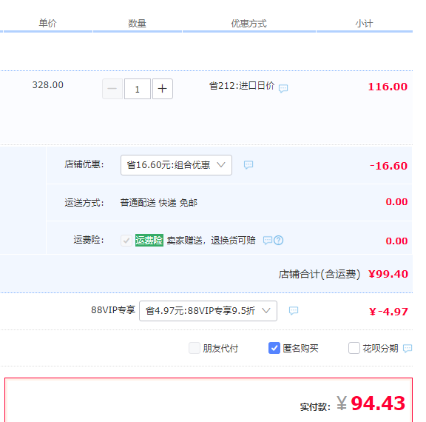Click the chevron arrow in 店铺优惠 dropdown
426x422 pixels.
[221, 165]
